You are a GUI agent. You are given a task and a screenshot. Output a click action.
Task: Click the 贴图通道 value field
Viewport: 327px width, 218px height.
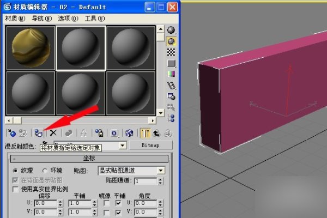(x=146, y=181)
